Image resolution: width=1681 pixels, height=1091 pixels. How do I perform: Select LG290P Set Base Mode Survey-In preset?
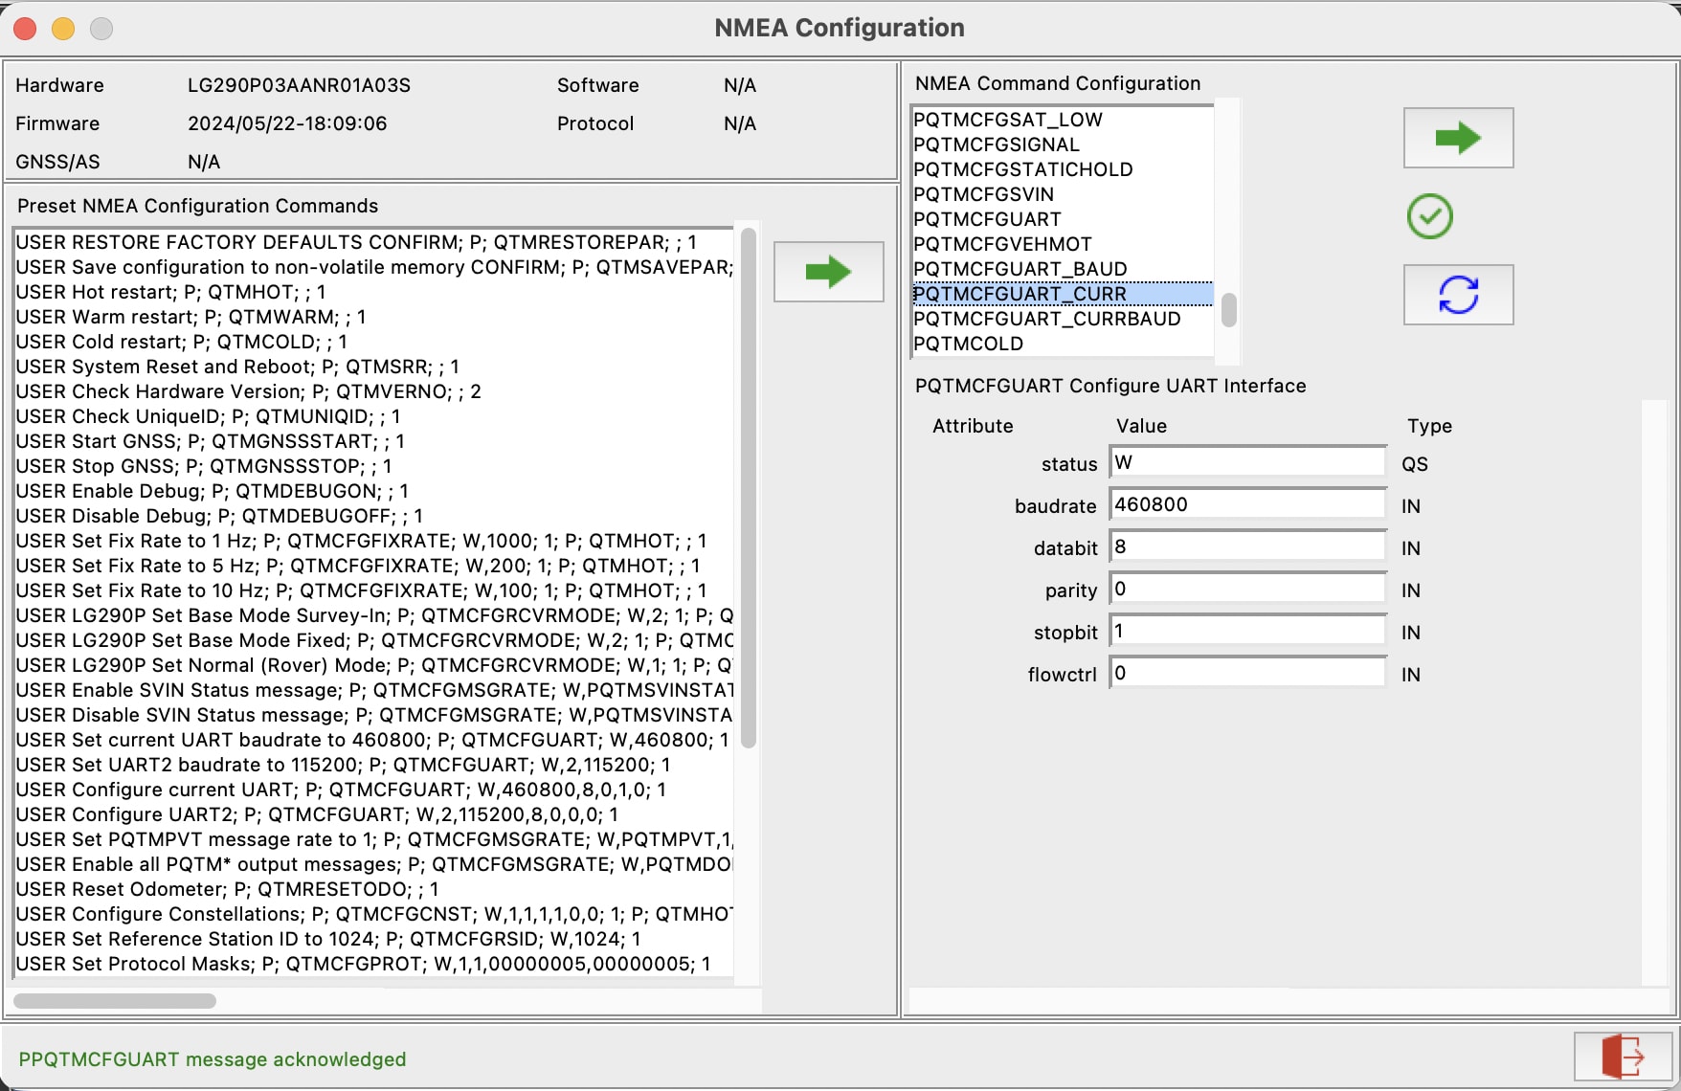pos(374,615)
